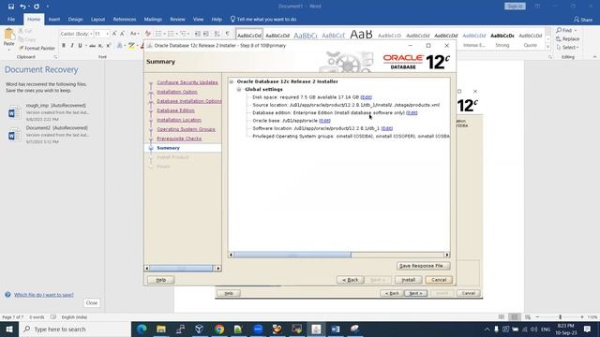This screenshot has width=600, height=337.
Task: Expand the Styles gallery more arrow
Action: point(547,47)
